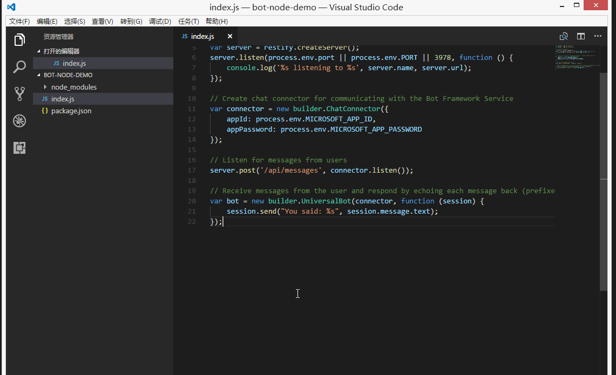Open the 查看(V) menu
The height and width of the screenshot is (375, 616).
(102, 21)
